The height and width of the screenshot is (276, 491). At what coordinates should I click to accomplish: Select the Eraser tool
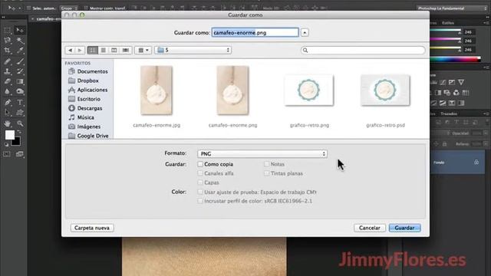point(7,82)
